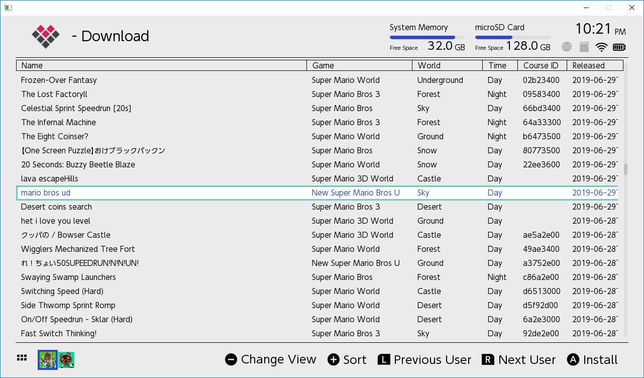Viewport: 644px width, 378px height.
Task: Select the first user avatar
Action: (x=48, y=360)
